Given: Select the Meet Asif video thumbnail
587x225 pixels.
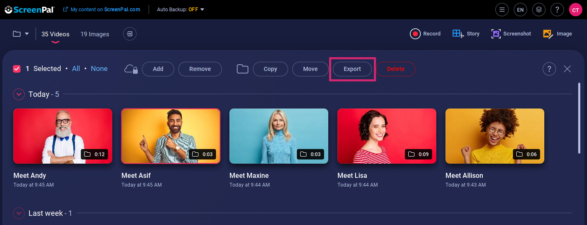Looking at the screenshot, I should click(171, 136).
